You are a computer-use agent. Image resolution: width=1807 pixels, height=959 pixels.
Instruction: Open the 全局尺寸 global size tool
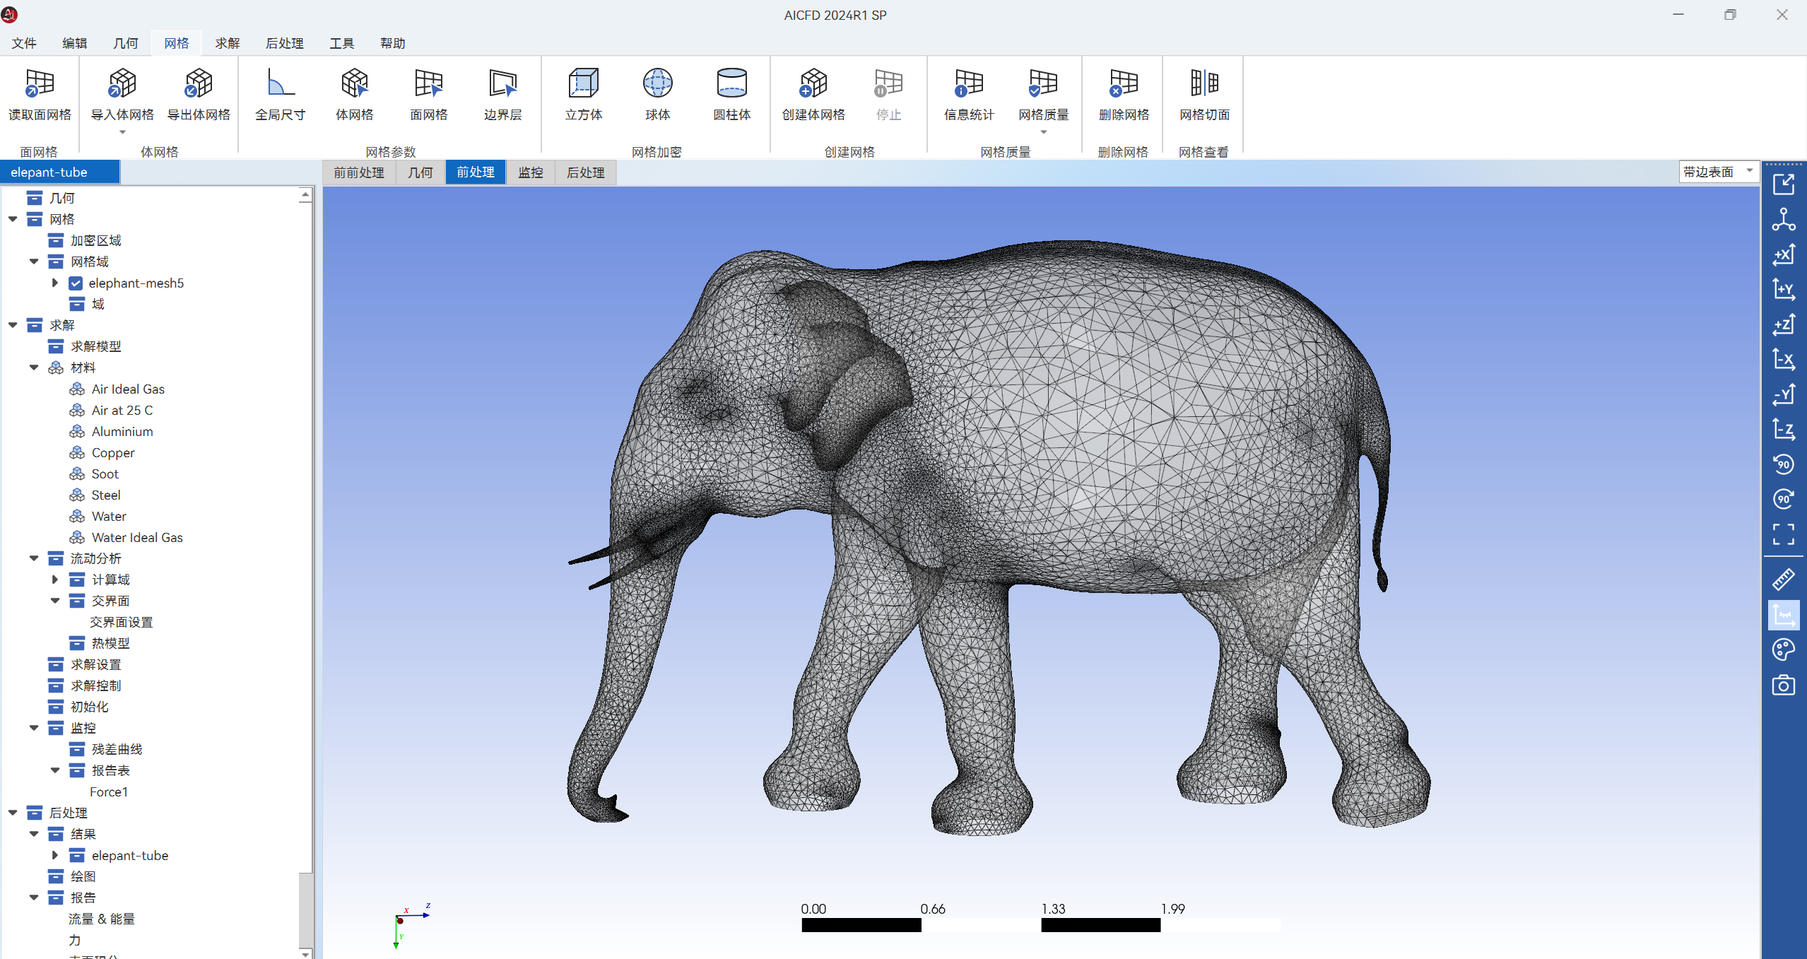(280, 83)
